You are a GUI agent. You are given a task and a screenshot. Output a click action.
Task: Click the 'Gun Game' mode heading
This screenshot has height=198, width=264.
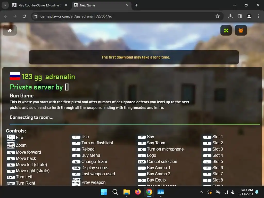(x=22, y=96)
